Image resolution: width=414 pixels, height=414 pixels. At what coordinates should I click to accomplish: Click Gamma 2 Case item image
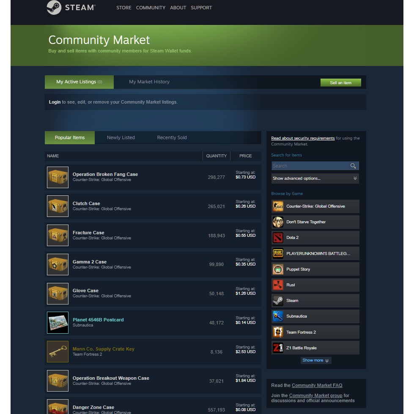point(58,265)
